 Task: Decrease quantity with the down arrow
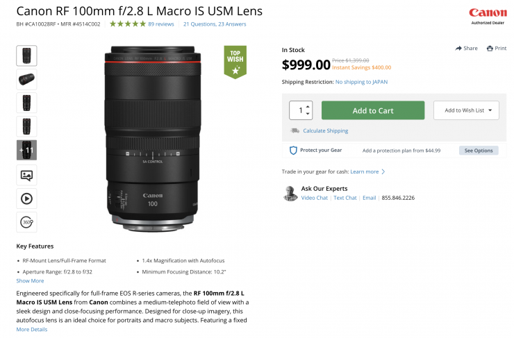[x=308, y=114]
